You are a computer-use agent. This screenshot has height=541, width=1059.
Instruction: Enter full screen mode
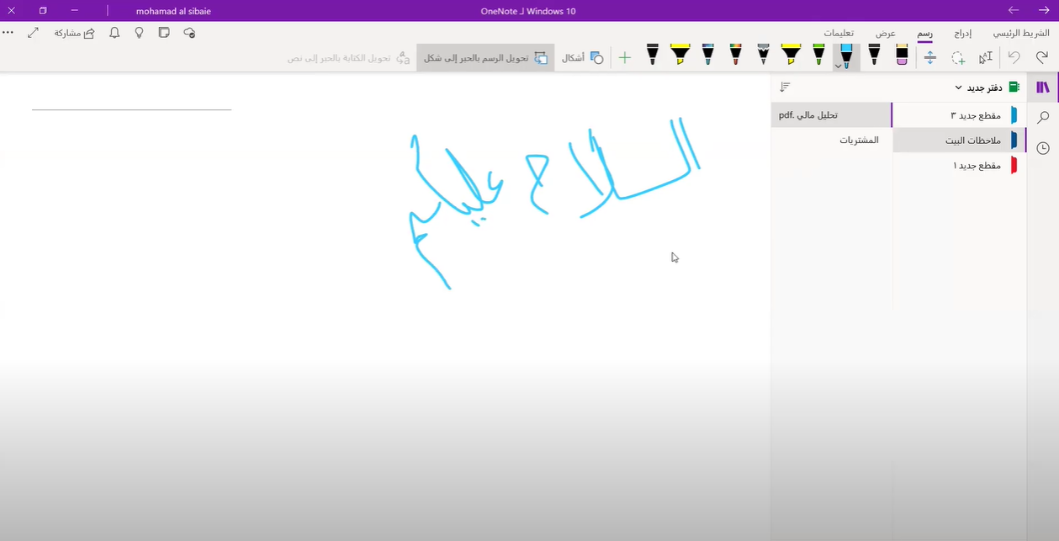point(33,33)
